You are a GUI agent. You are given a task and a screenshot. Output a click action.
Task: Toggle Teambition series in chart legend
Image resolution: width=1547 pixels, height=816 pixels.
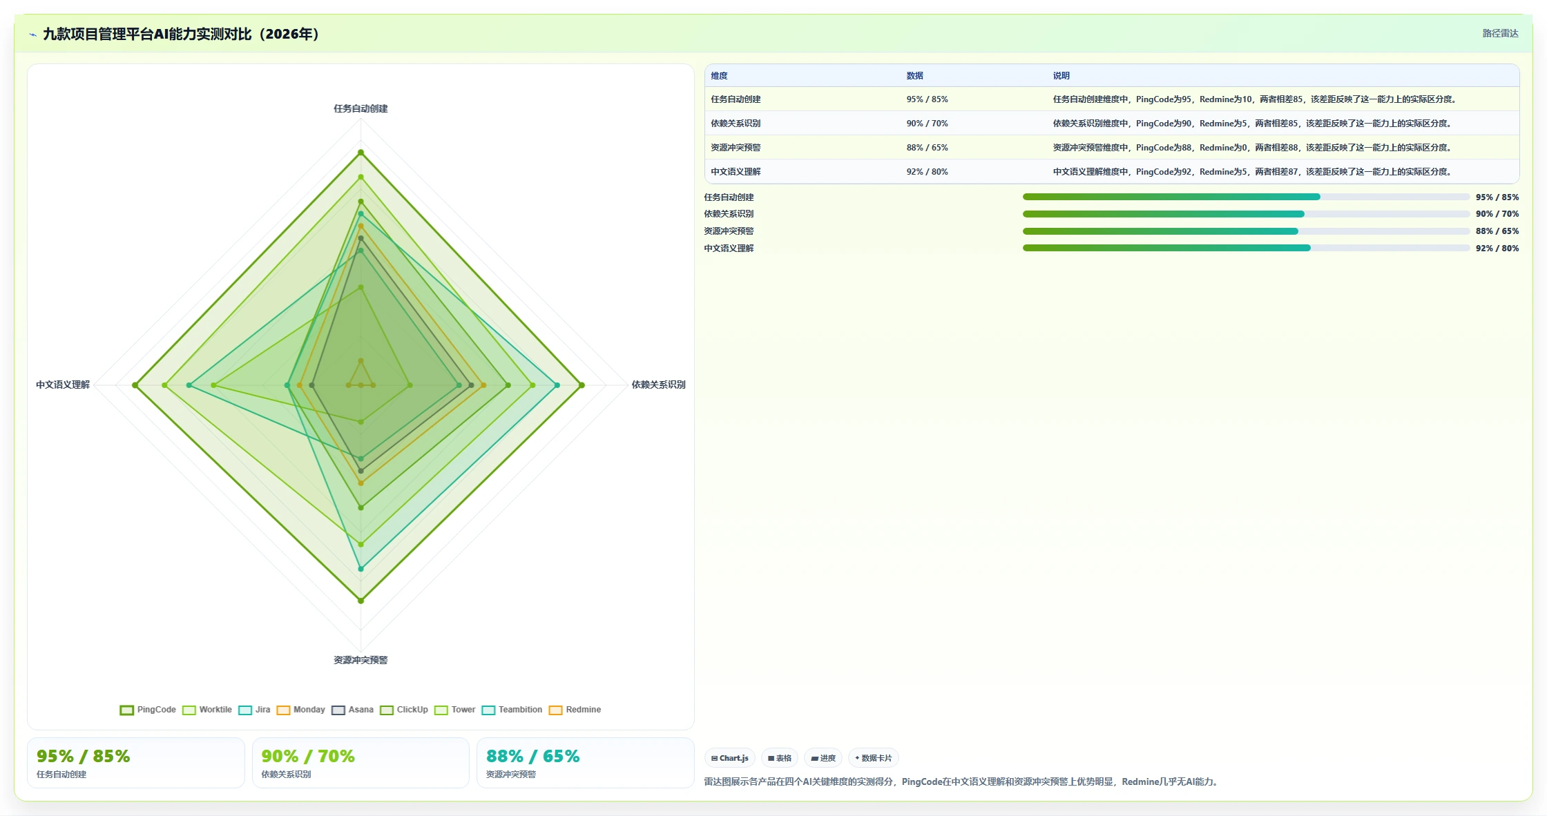pos(512,710)
